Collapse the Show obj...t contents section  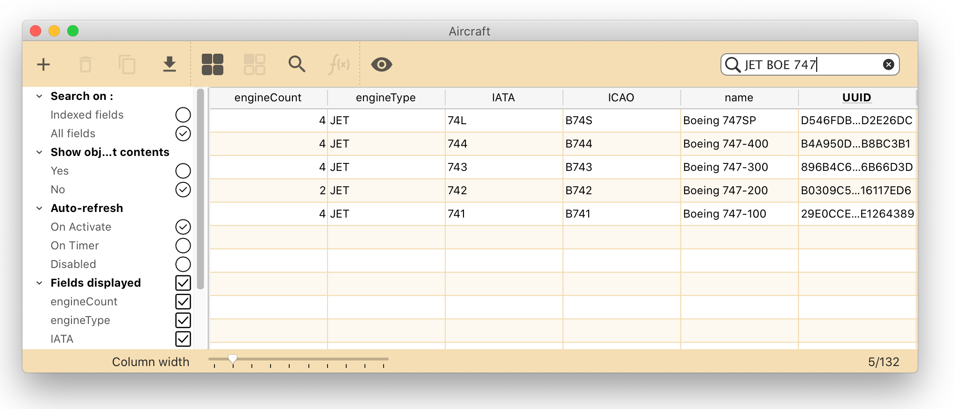(40, 152)
